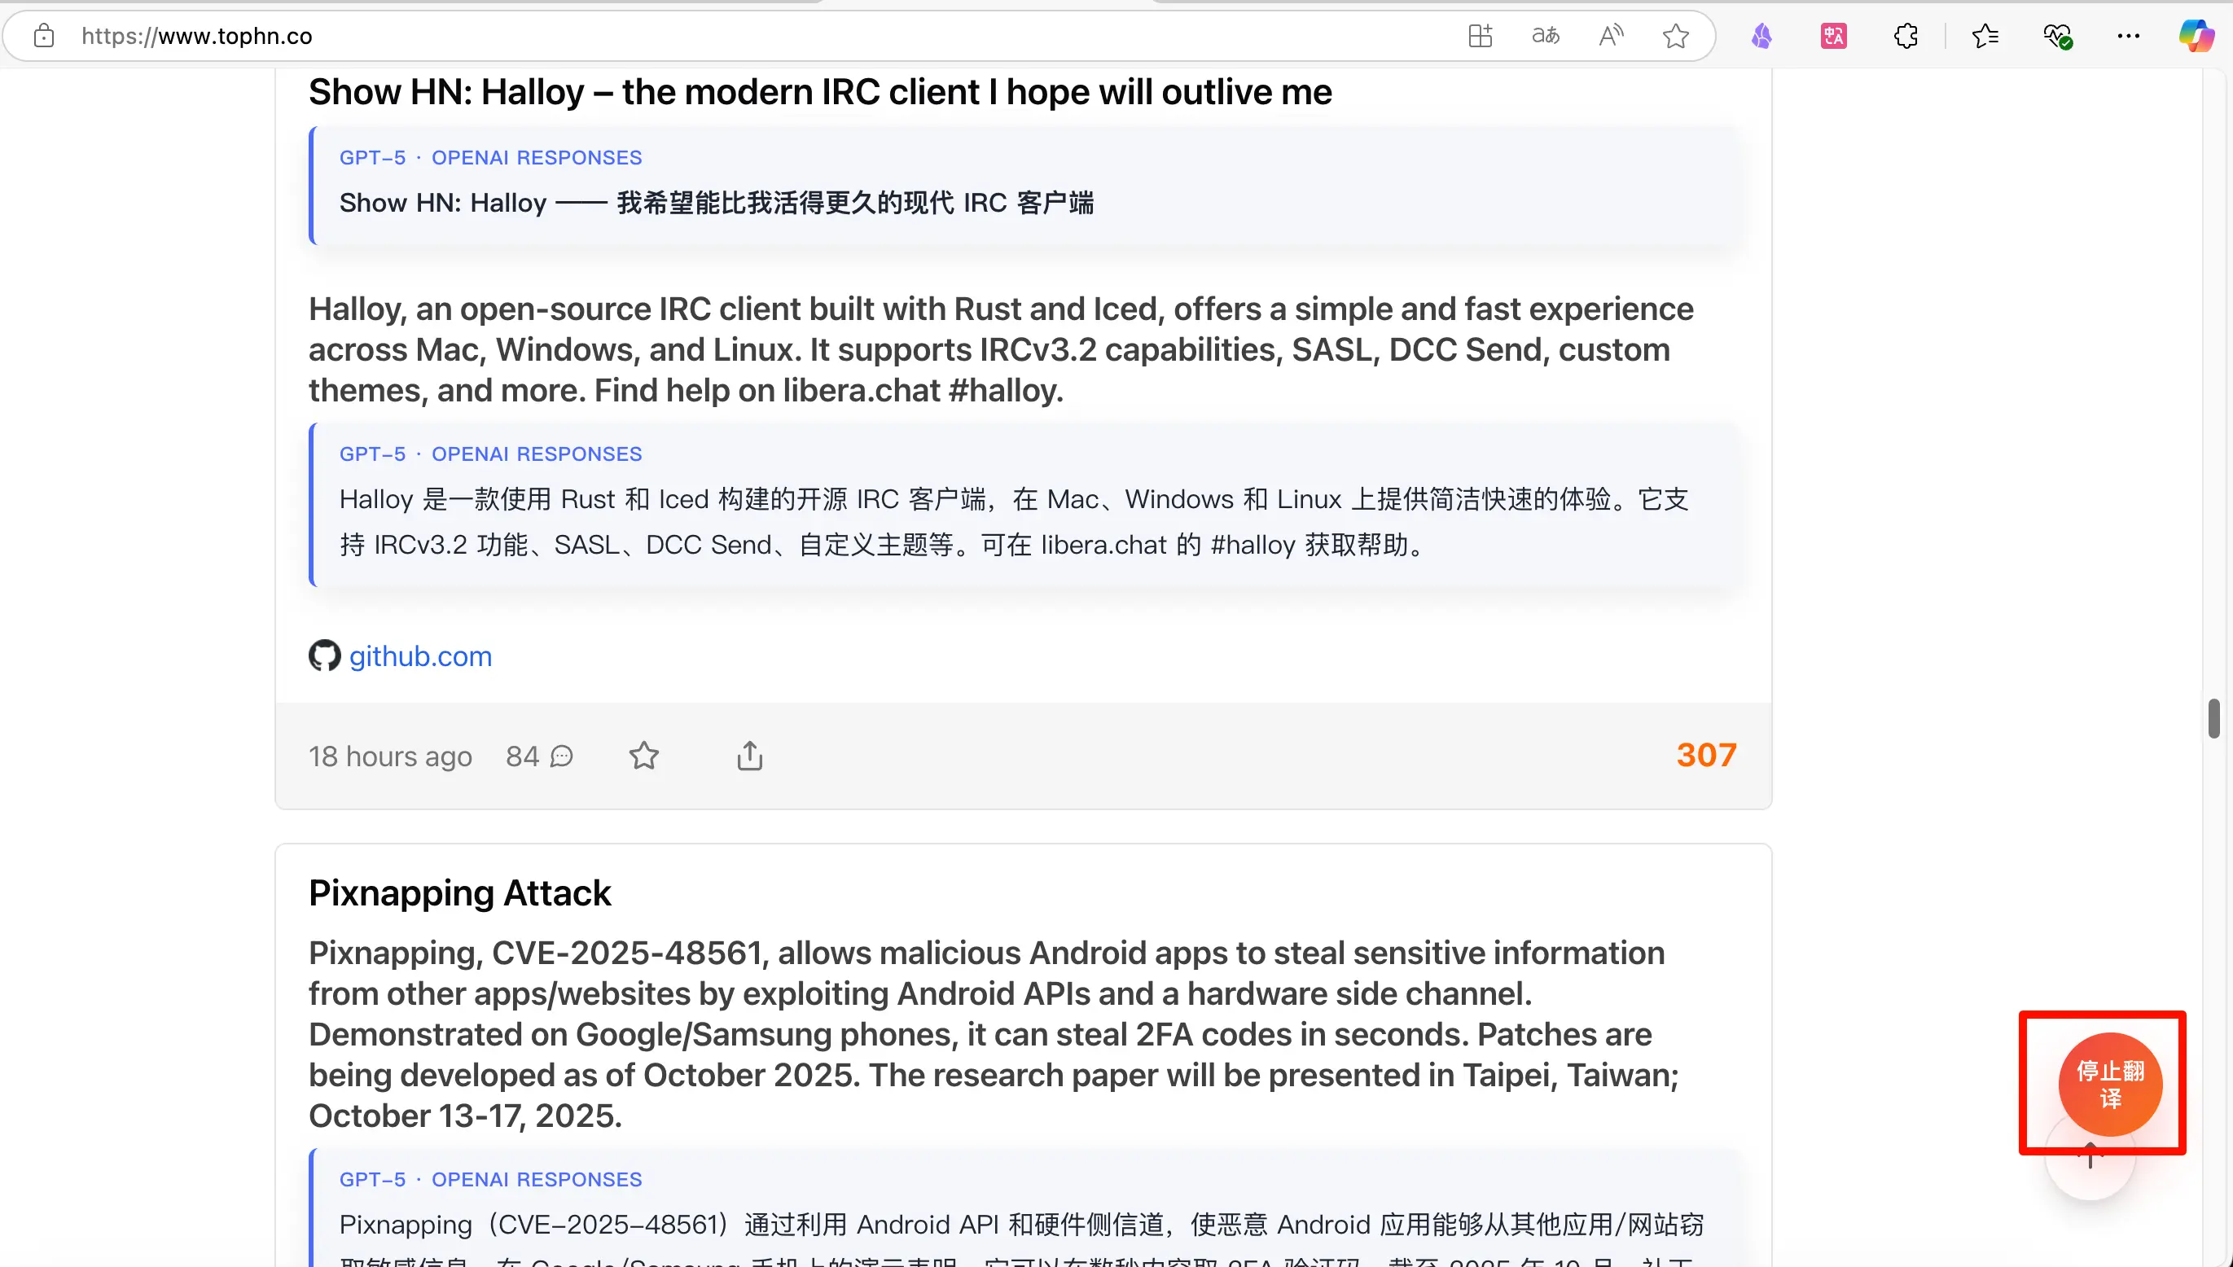Screen dimensions: 2233x1267
Task: Click the site info lock icon
Action: pos(43,36)
